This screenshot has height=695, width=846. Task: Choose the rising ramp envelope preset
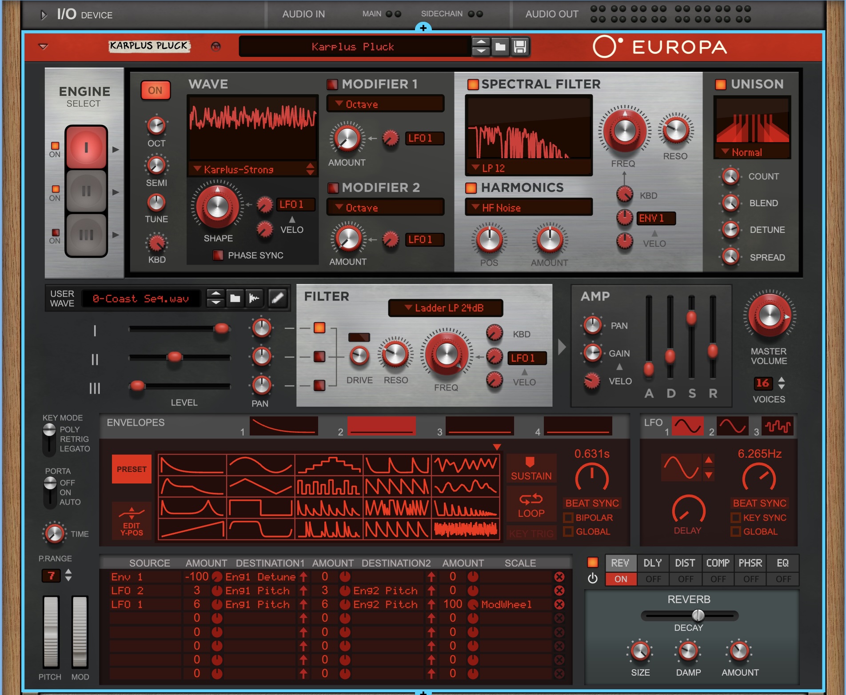pos(192,529)
